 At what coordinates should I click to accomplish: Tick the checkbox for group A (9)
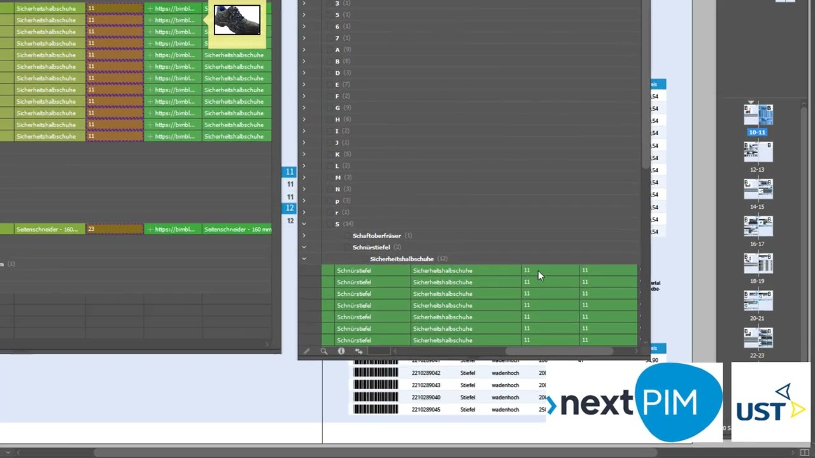point(329,50)
